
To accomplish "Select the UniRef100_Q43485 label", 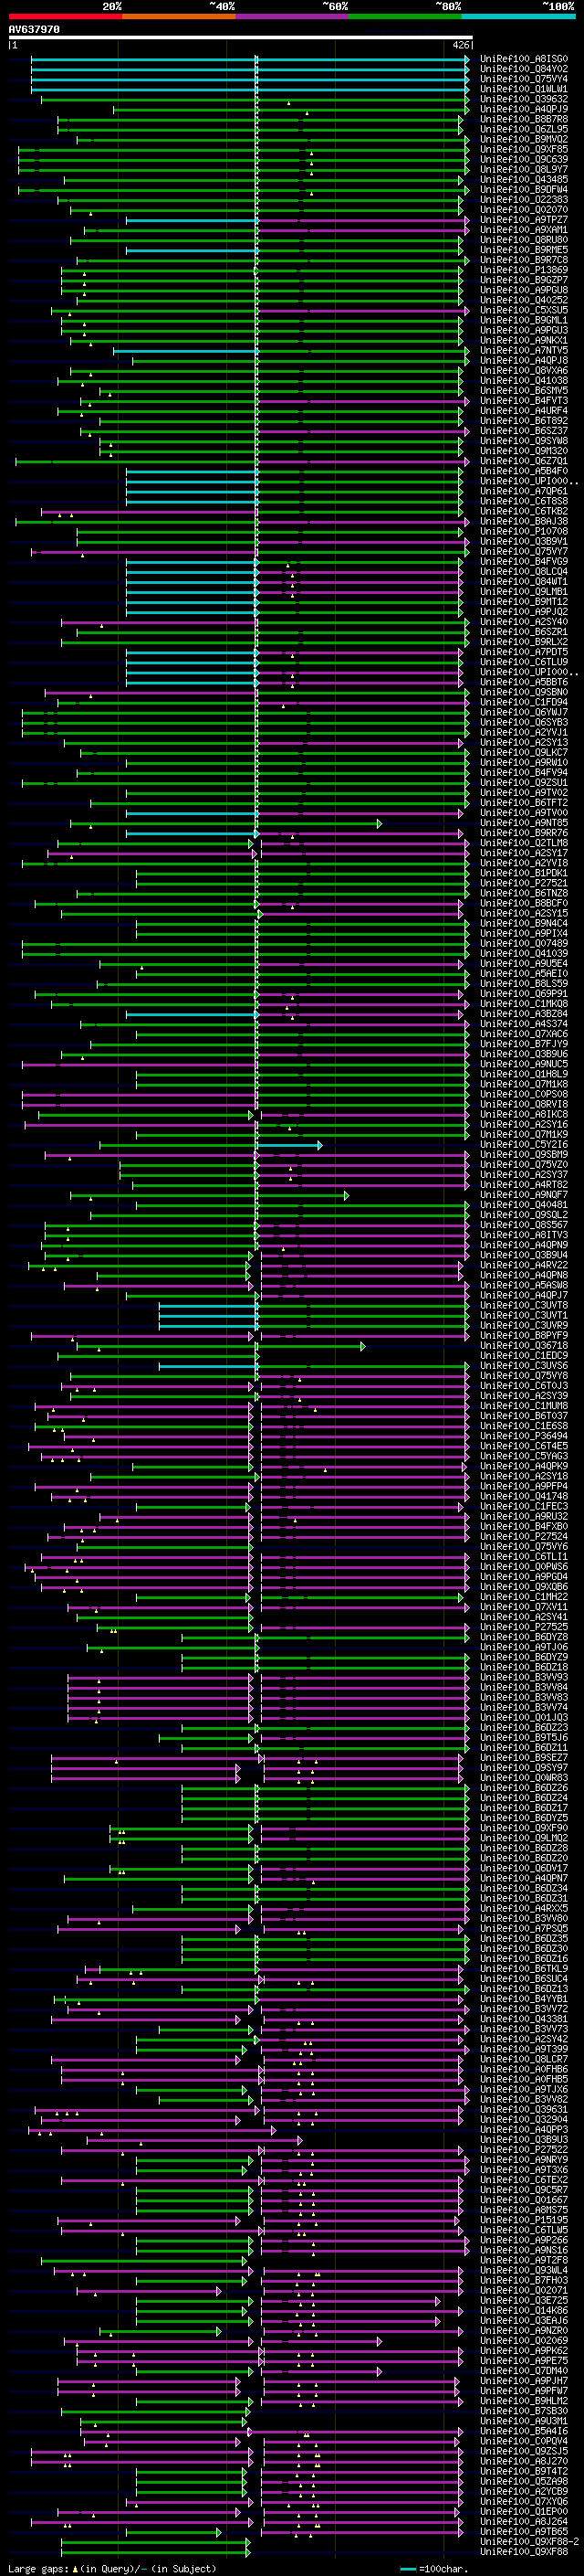I will [524, 180].
